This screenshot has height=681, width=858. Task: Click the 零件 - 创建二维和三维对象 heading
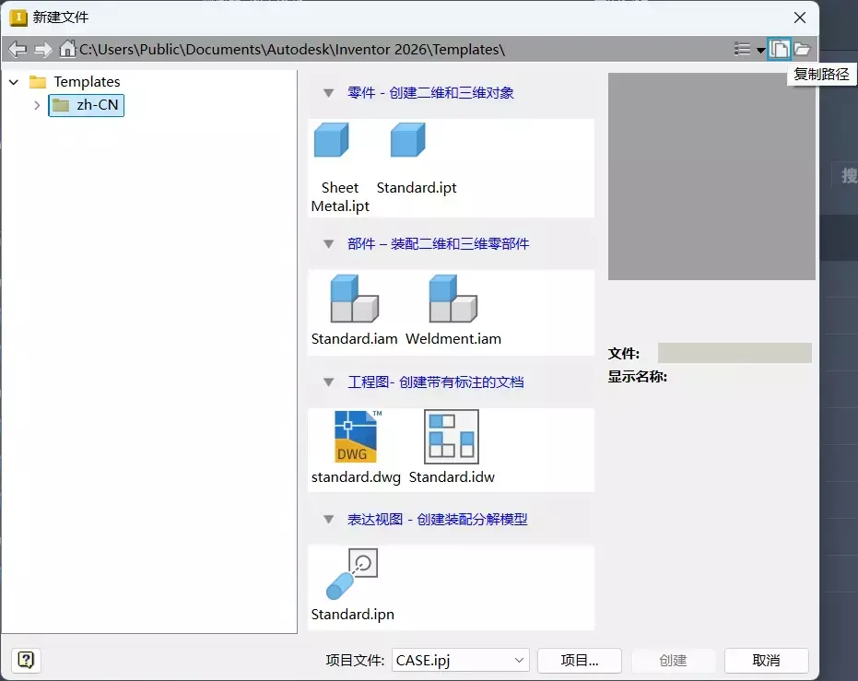[430, 93]
